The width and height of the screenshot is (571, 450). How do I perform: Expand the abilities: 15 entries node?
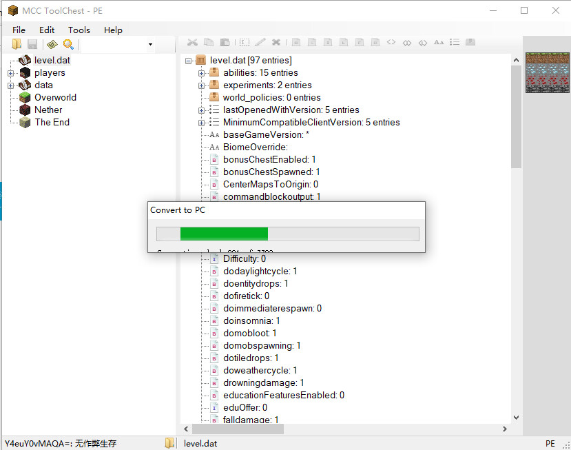click(x=201, y=73)
